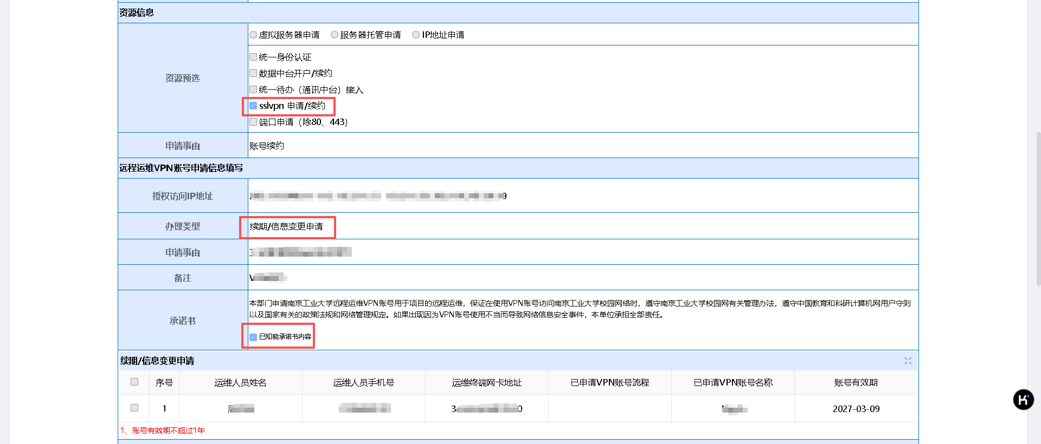Click the 申请事由 field containing 账号续约
The image size is (1041, 444).
pos(583,146)
